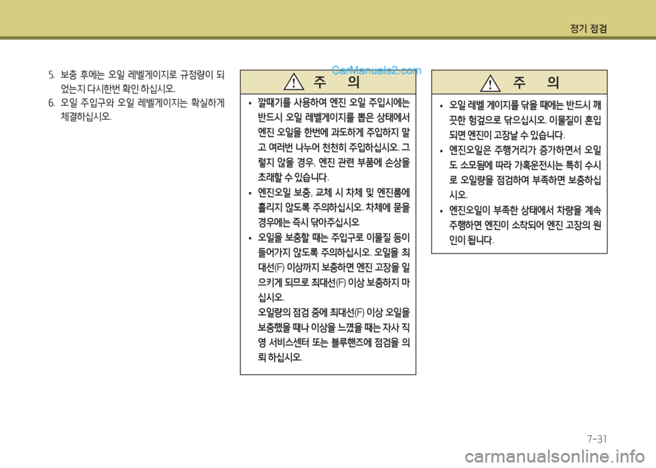Click the line 되면 엔진이 고장날 수 있습니다.
656x468 pixels.
(x=506, y=135)
